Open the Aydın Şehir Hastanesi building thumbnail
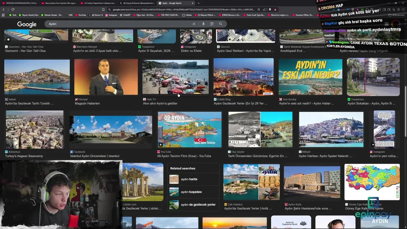Image resolution: width=407 pixels, height=229 pixels. pyautogui.click(x=312, y=182)
